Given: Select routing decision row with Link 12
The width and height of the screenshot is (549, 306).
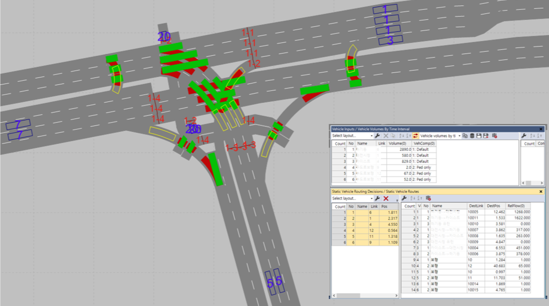Looking at the screenshot, I should 365,230.
